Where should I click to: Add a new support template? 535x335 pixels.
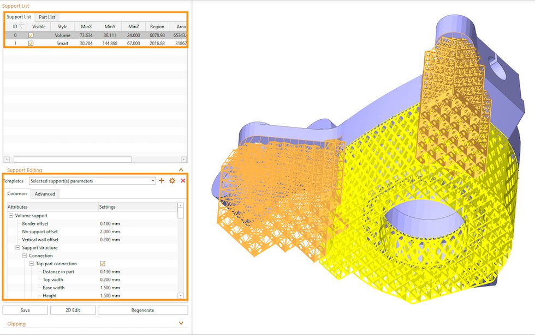point(162,181)
